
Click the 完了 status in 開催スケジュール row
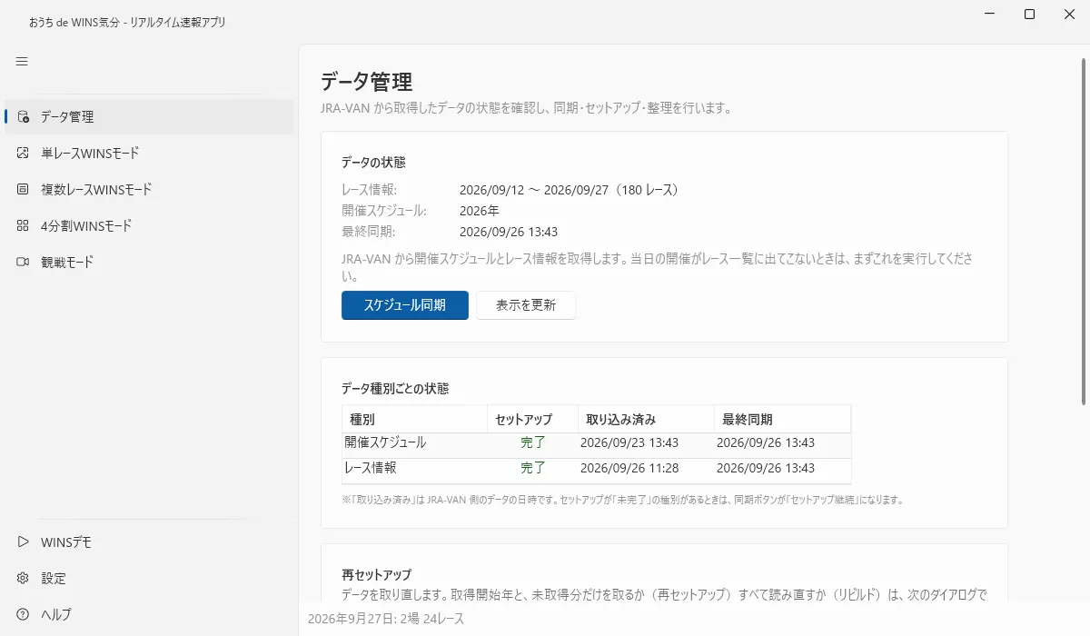click(533, 443)
